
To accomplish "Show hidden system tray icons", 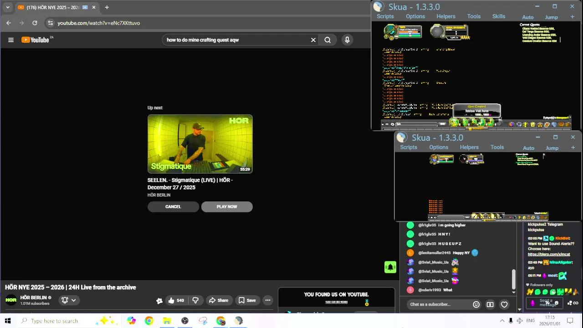I will point(502,321).
